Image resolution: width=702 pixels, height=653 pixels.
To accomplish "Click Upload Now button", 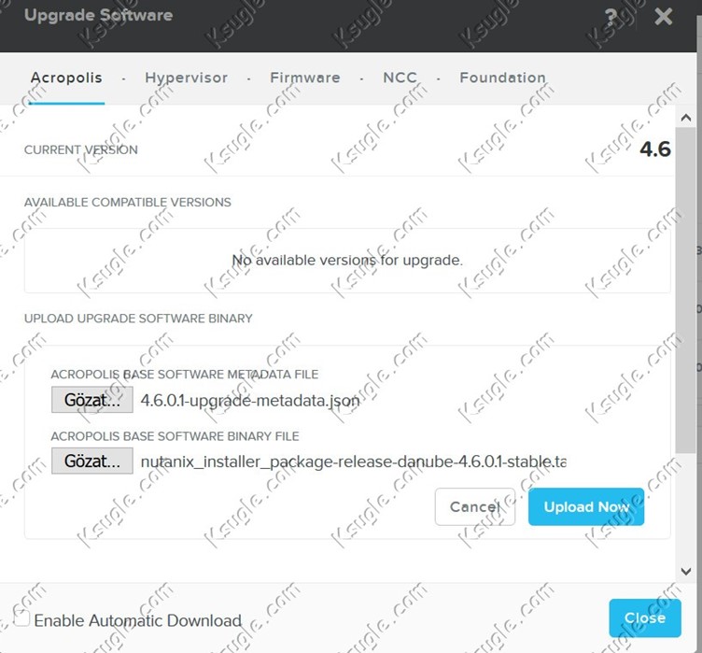I will [586, 507].
